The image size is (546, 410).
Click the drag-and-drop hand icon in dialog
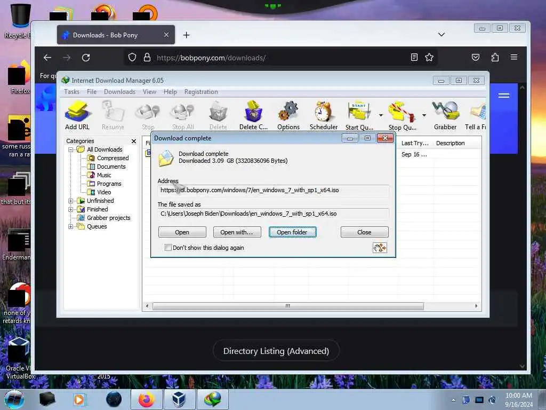(x=380, y=248)
